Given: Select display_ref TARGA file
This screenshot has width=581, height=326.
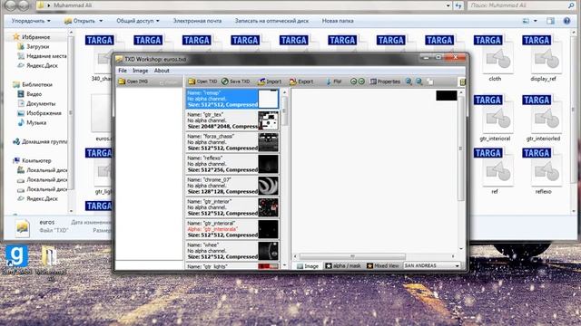Looking at the screenshot, I should coord(543,59).
